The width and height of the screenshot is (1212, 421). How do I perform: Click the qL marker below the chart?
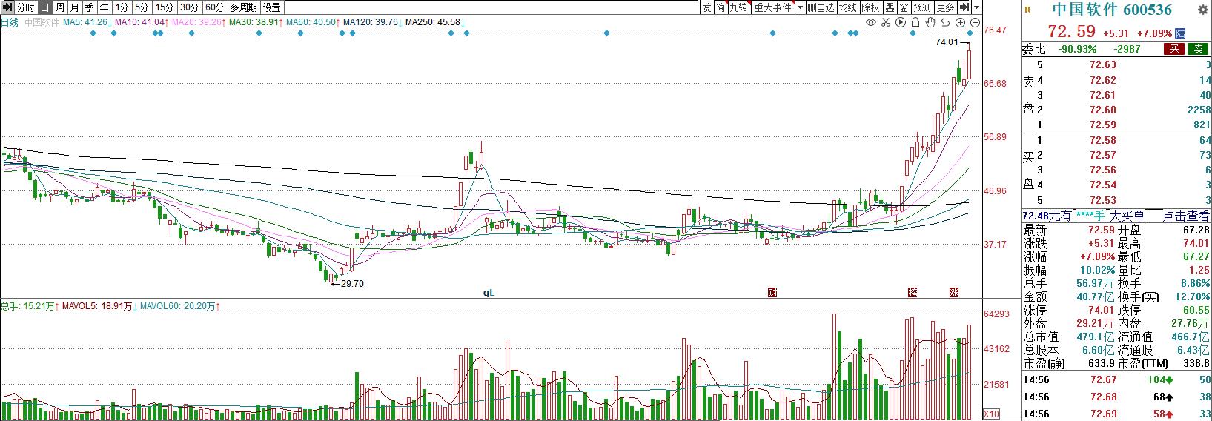click(489, 293)
